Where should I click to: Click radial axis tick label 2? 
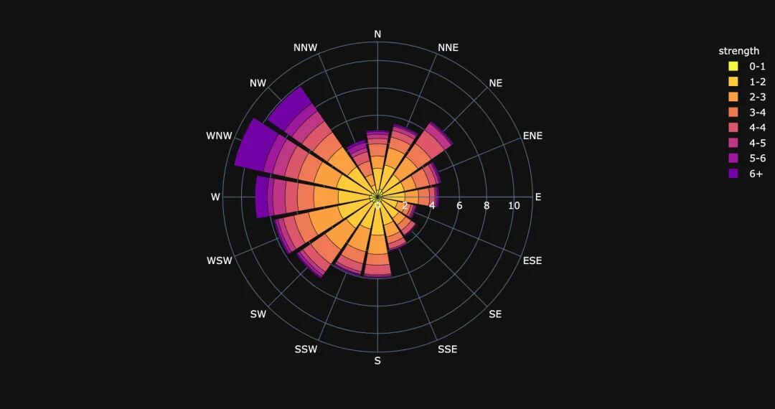tap(405, 205)
